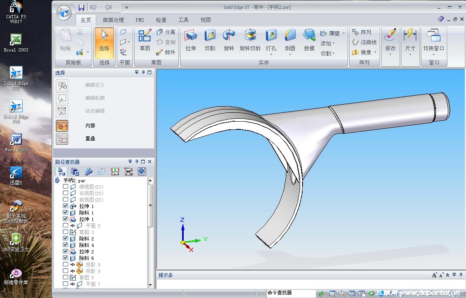Screen dimensions: 466x298
Task: Open 切换窗口 switch window
Action: pyautogui.click(x=434, y=42)
